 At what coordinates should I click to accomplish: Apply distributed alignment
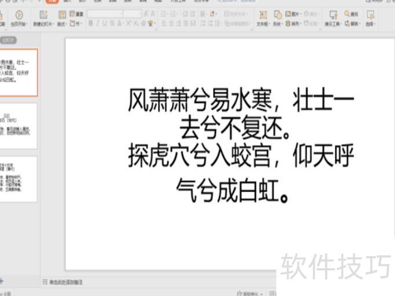pos(193,23)
